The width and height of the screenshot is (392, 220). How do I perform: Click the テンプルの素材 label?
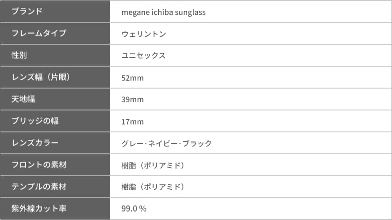pos(39,186)
